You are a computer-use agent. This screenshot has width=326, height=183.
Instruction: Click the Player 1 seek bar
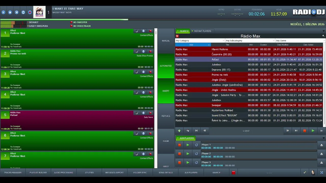(x=259, y=142)
